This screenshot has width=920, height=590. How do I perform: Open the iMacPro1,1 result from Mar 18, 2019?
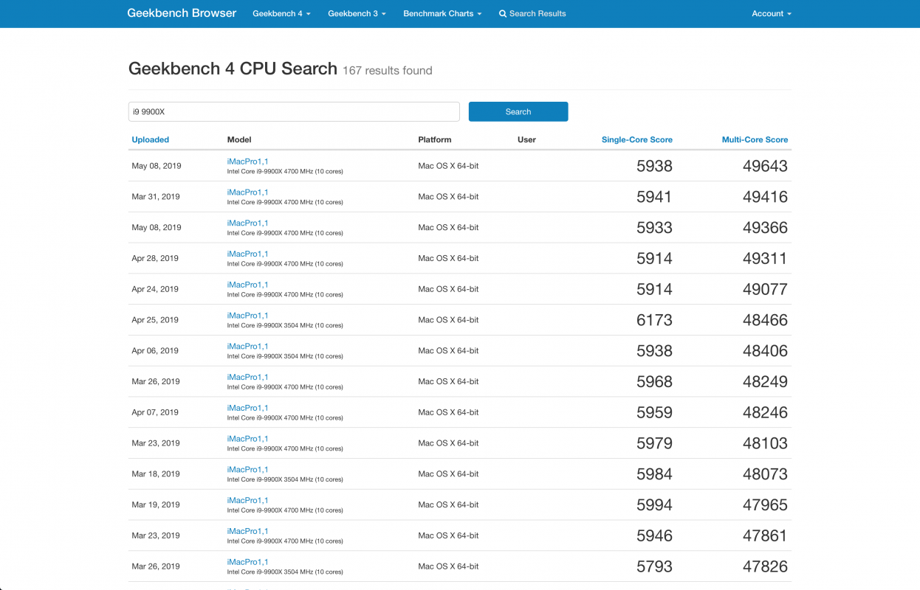coord(247,470)
